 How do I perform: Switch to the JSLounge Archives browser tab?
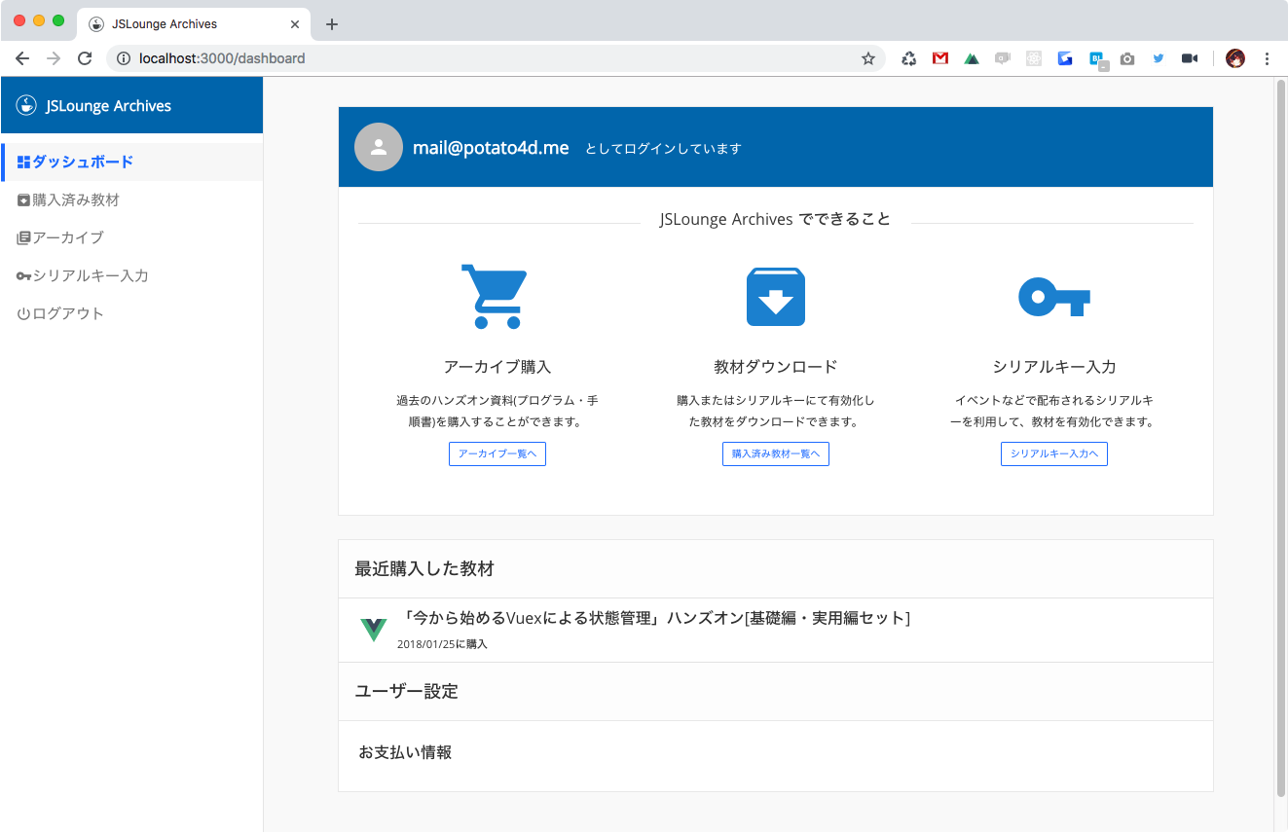click(x=175, y=23)
